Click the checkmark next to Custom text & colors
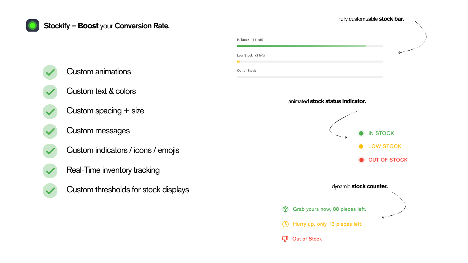The width and height of the screenshot is (468, 263). click(50, 92)
